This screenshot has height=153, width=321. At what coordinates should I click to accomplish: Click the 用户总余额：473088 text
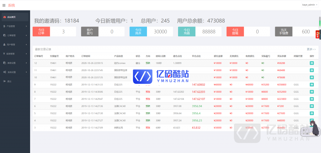(x=201, y=21)
